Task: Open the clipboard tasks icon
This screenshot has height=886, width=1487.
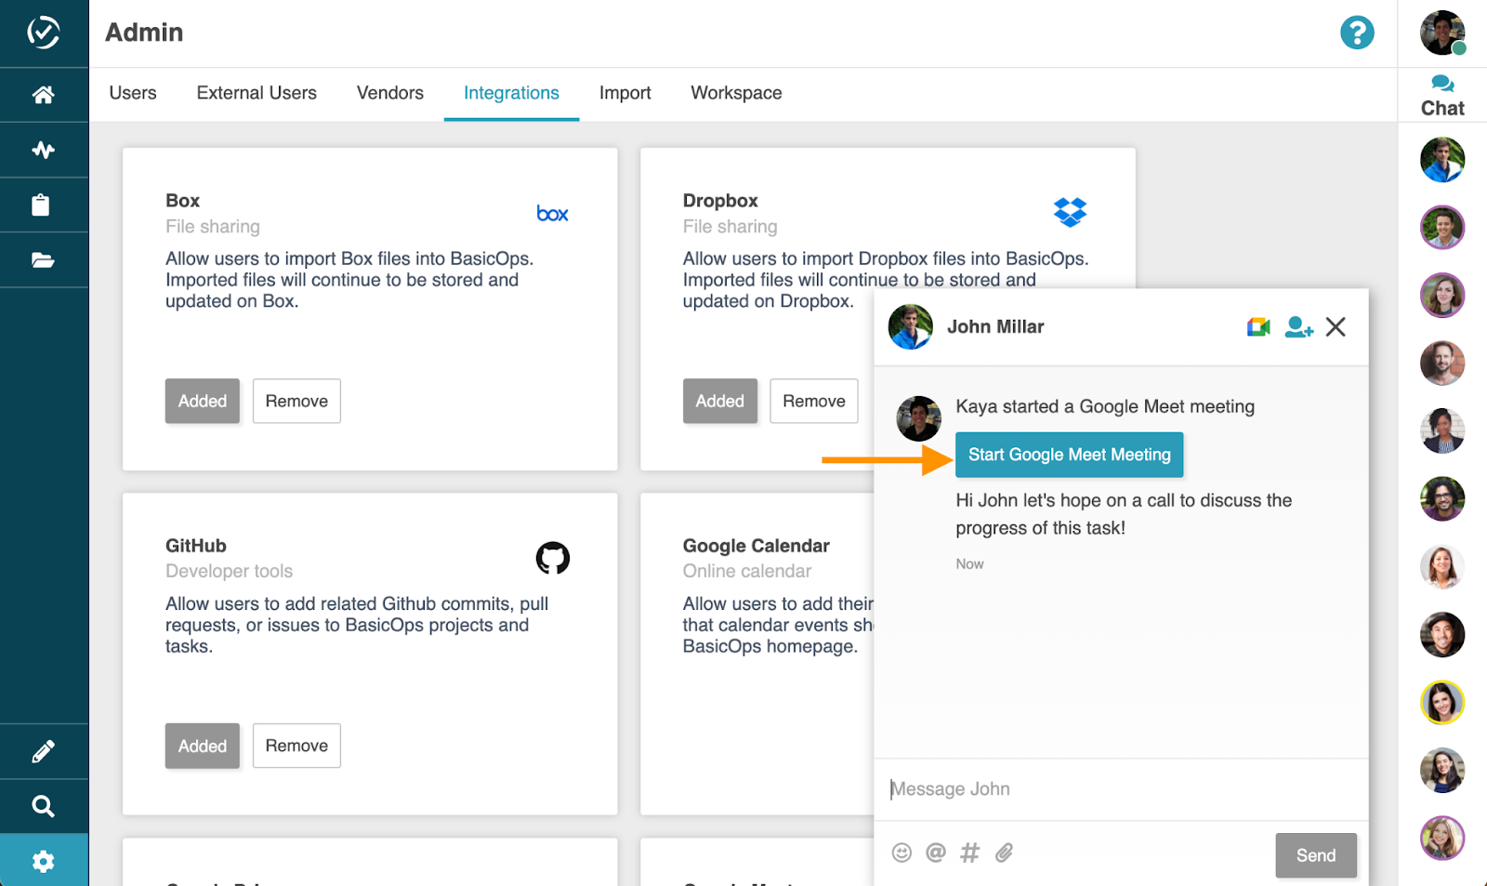Action: (x=44, y=205)
